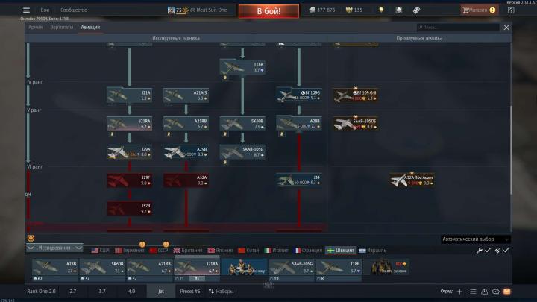Select the J29A aircraft card

(130, 152)
